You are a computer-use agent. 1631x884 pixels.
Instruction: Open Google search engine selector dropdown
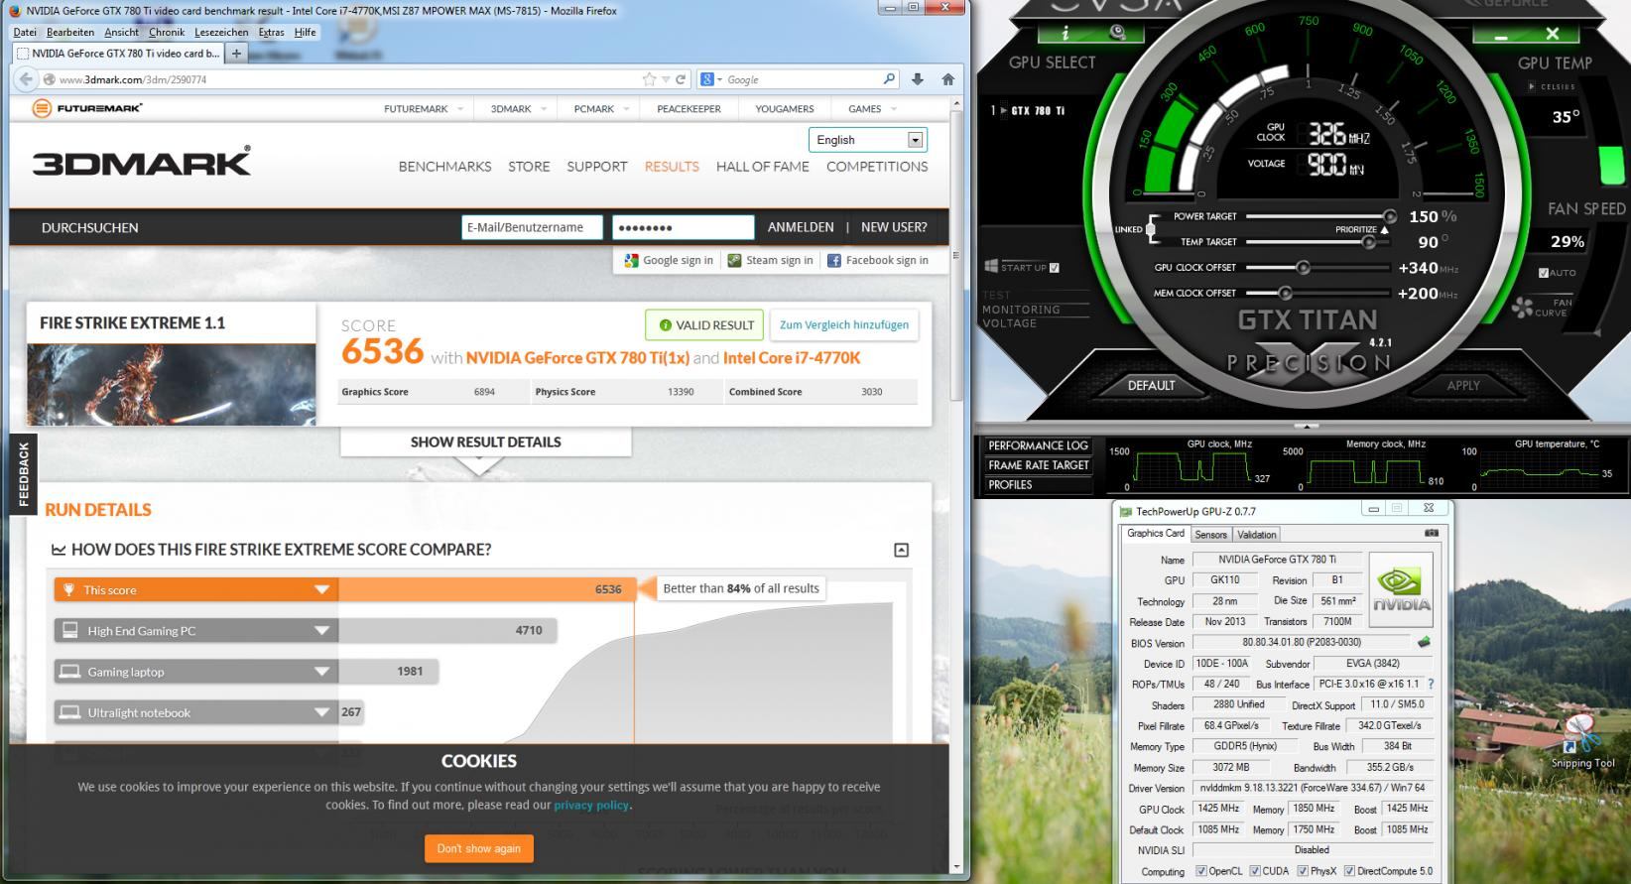tap(710, 79)
